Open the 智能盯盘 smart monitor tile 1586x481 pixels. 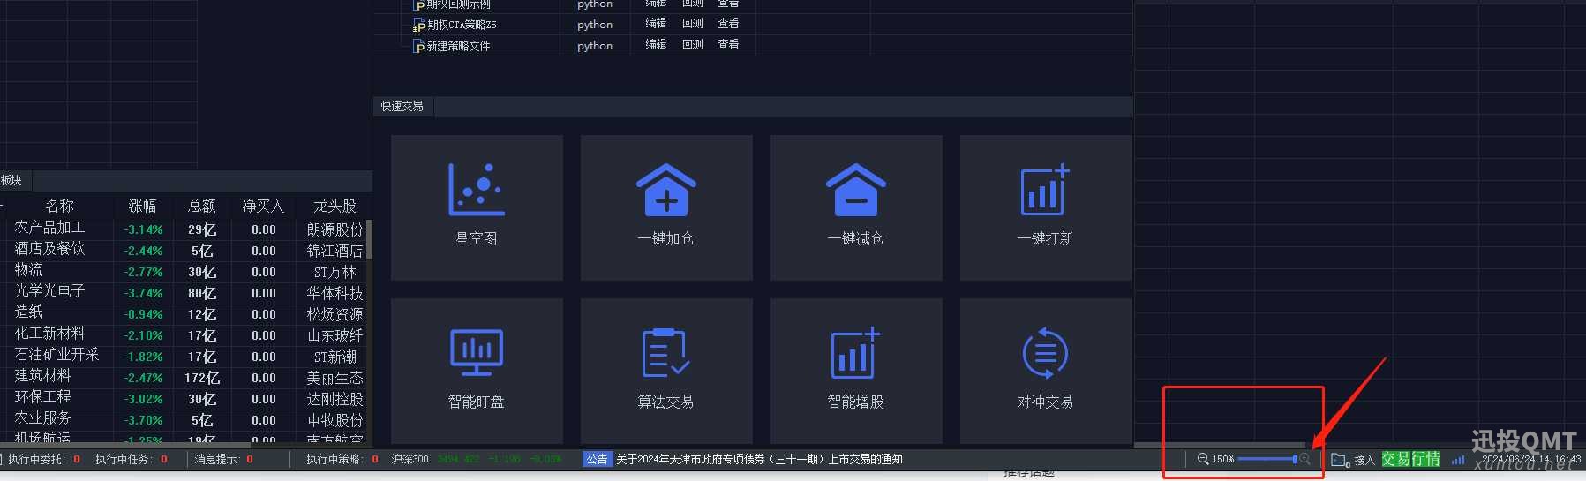click(x=477, y=371)
